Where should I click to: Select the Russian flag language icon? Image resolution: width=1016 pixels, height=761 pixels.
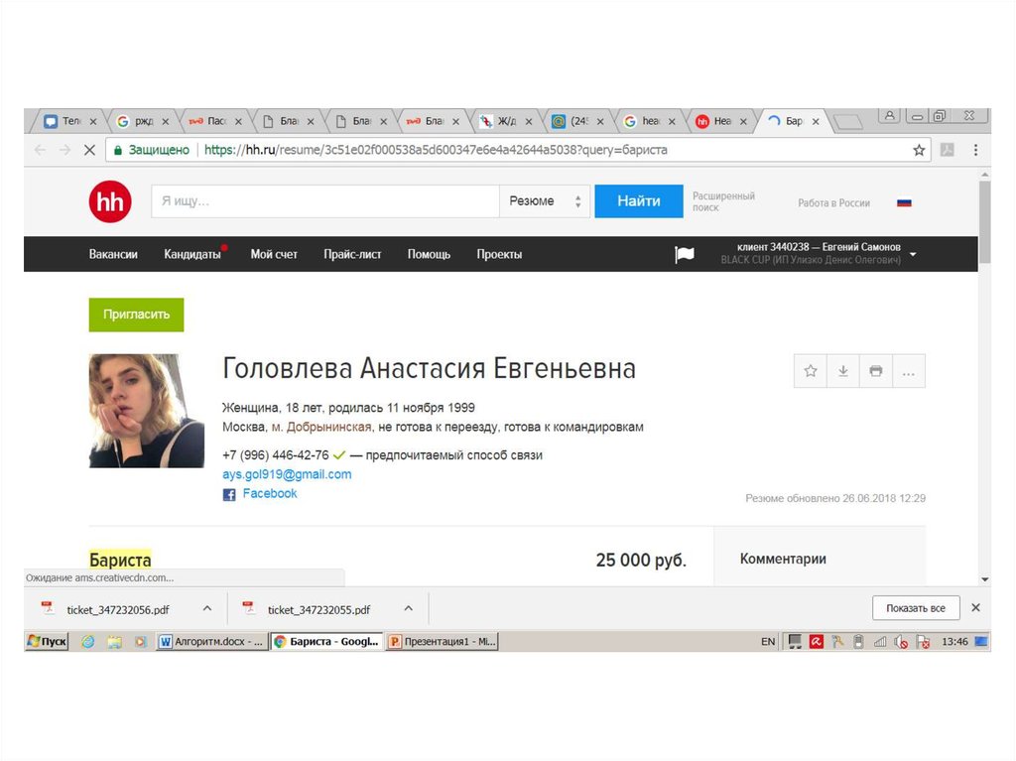pos(904,202)
